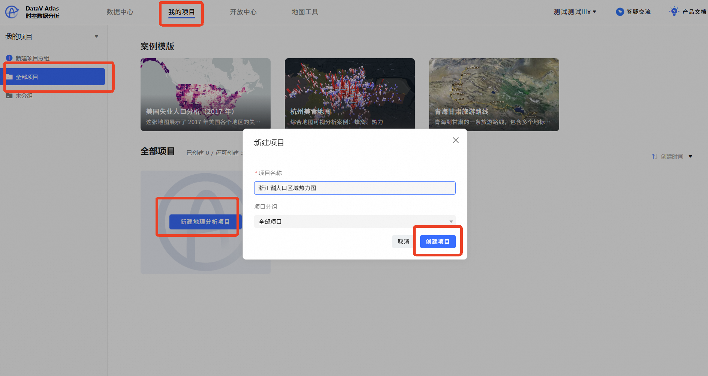Click 取消 in the dialog
708x376 pixels.
(x=403, y=242)
